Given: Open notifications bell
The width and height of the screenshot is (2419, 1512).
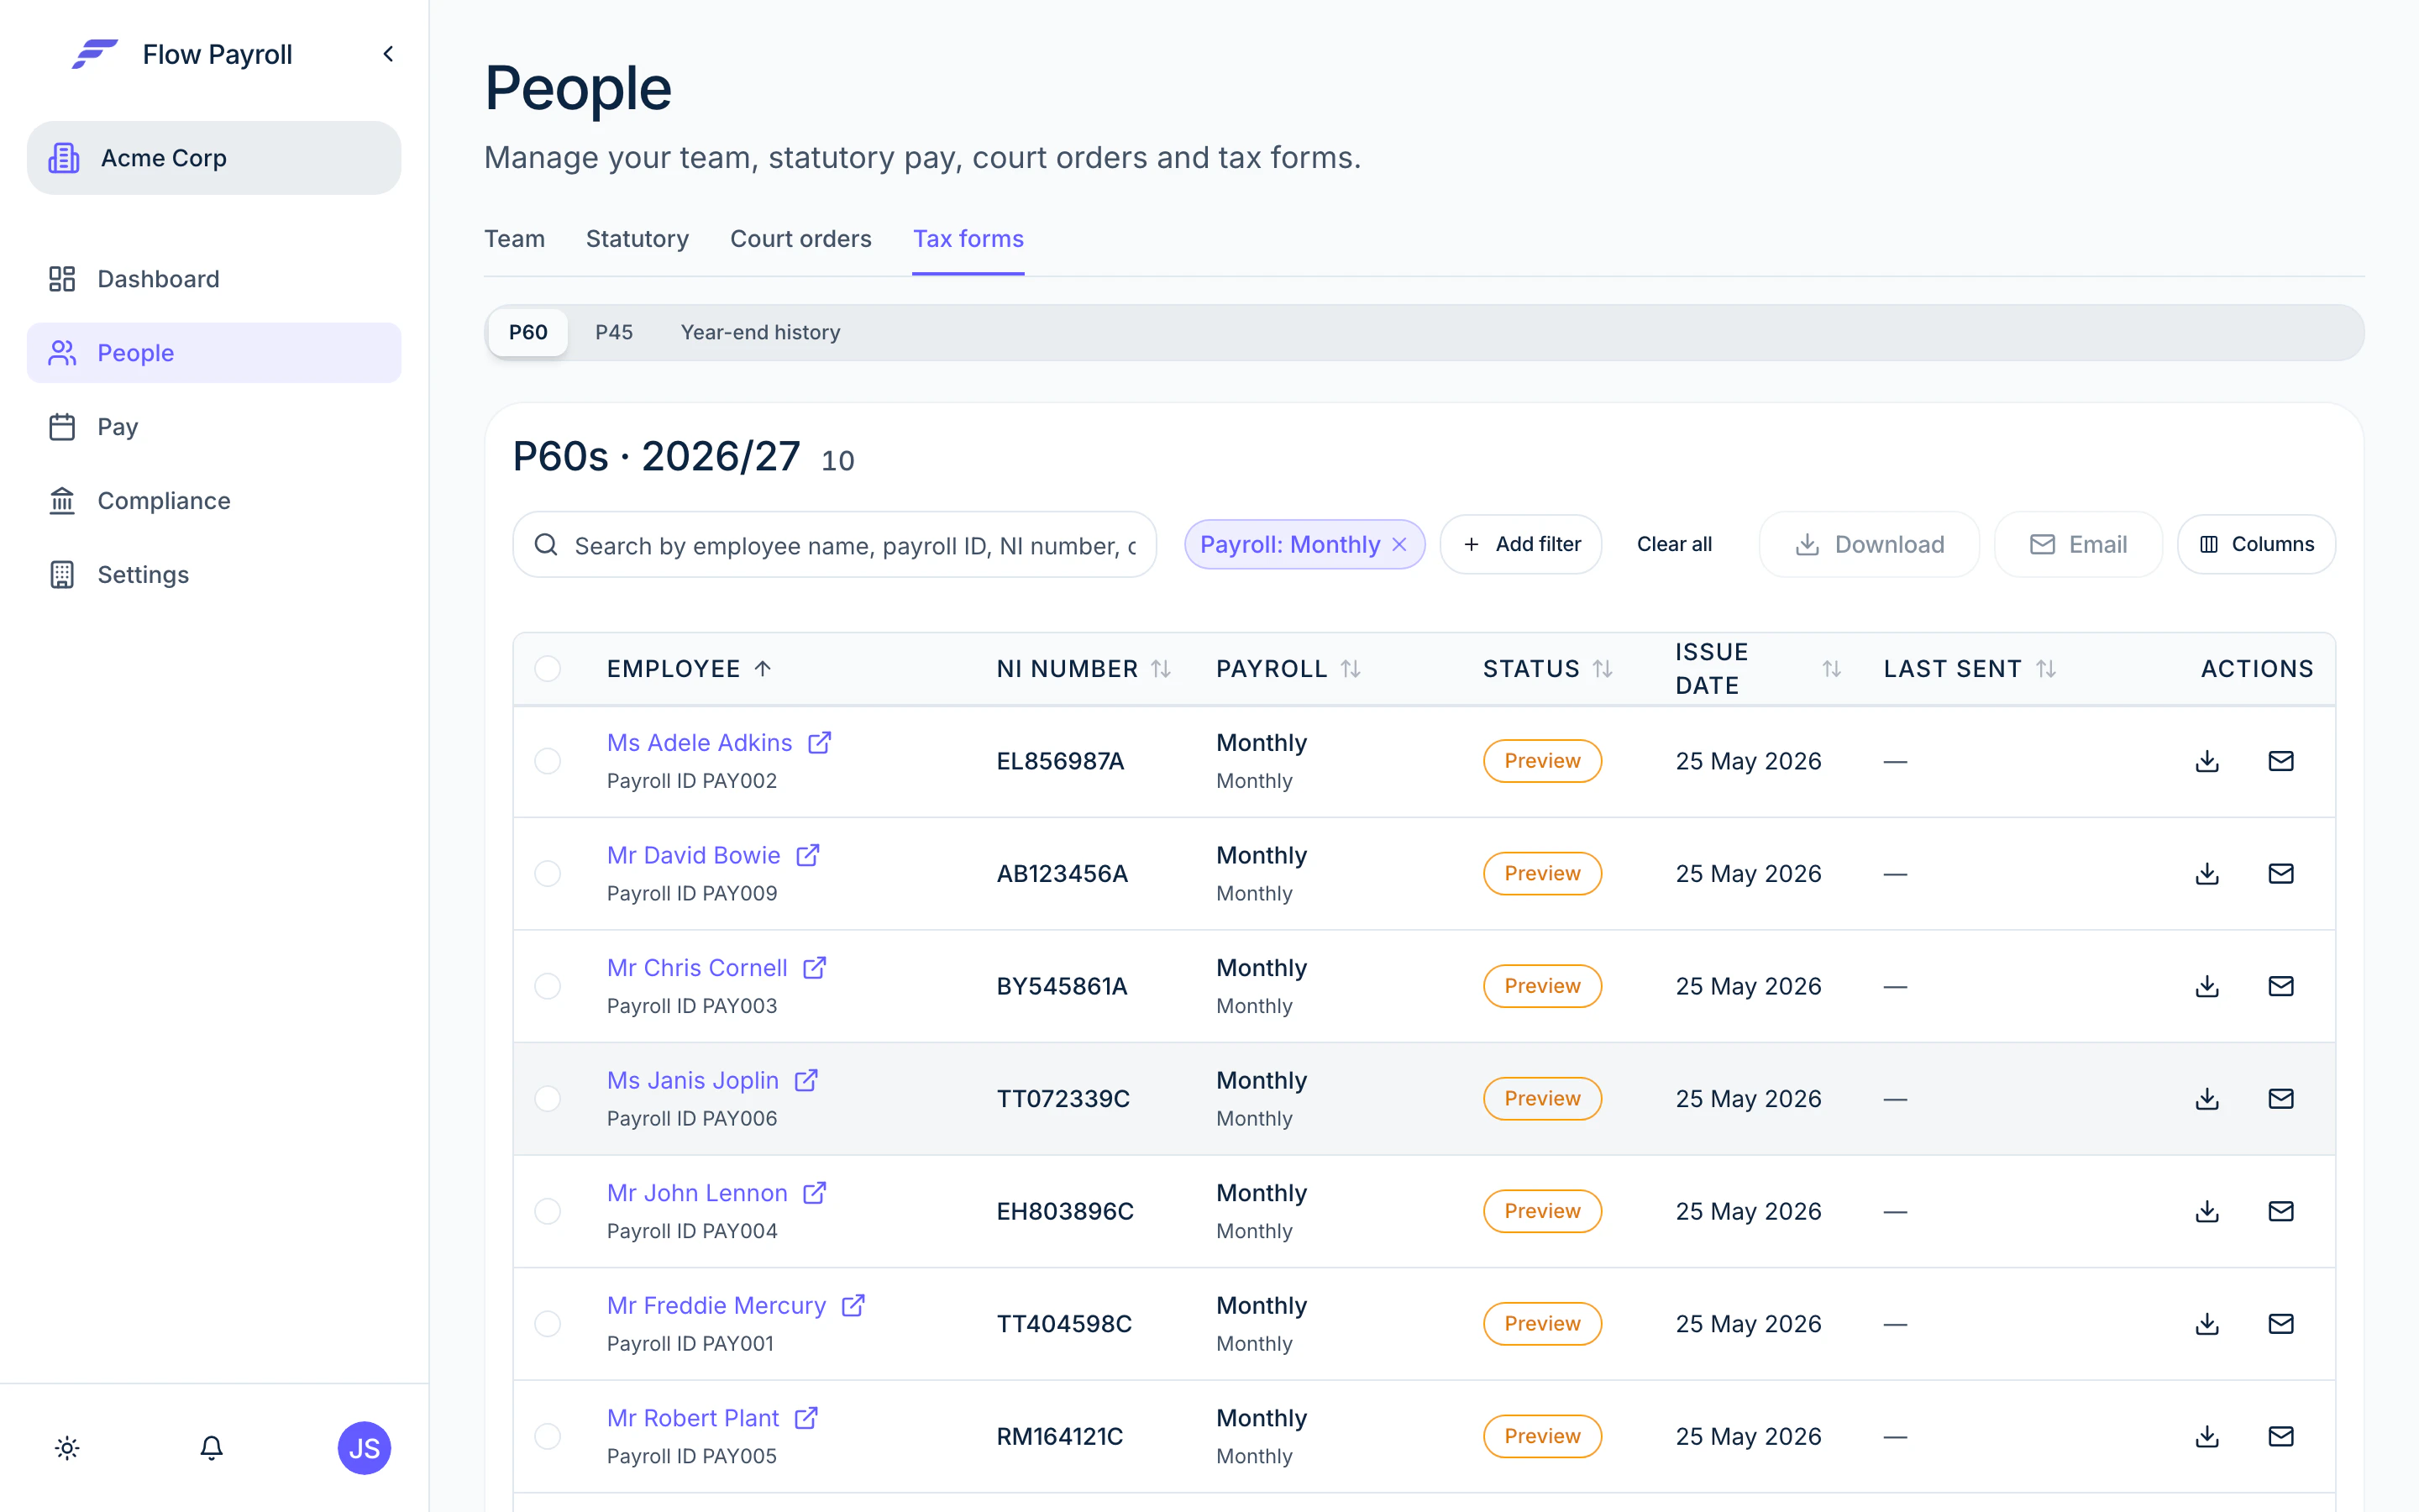Looking at the screenshot, I should click(211, 1448).
